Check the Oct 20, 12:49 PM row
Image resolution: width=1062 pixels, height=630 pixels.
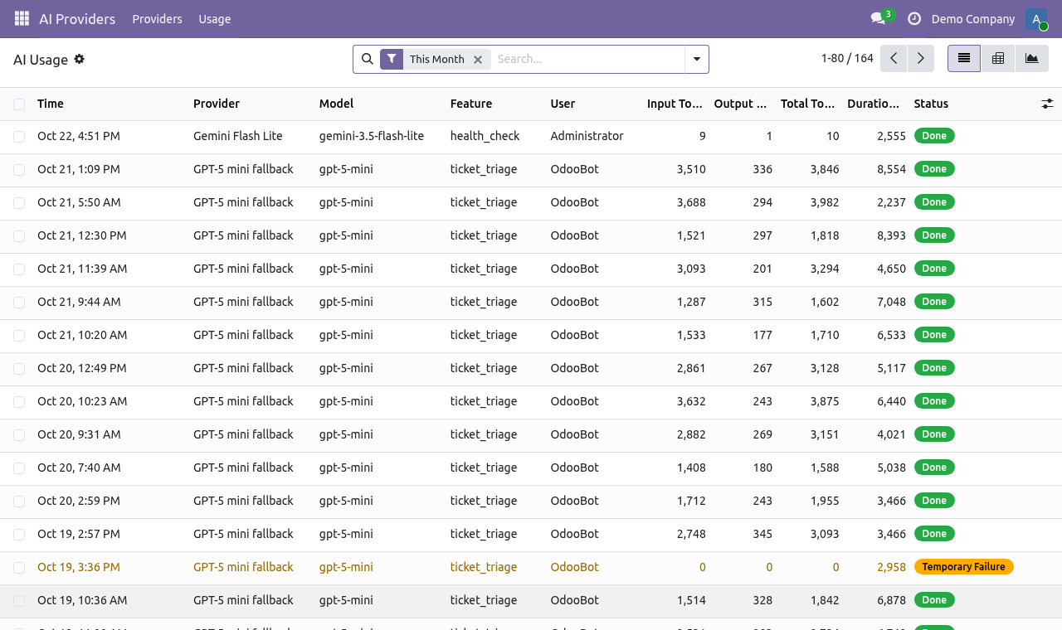point(19,369)
